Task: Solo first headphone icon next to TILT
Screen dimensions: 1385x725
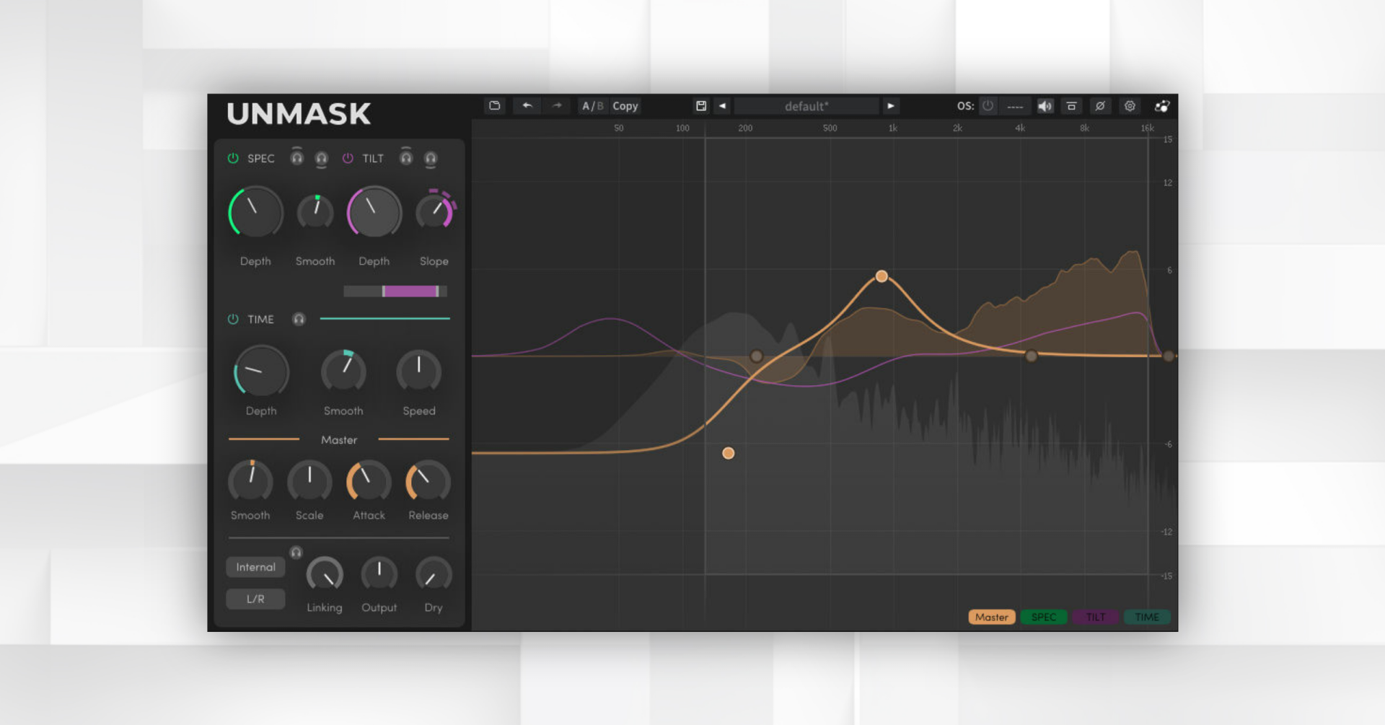Action: 406,157
